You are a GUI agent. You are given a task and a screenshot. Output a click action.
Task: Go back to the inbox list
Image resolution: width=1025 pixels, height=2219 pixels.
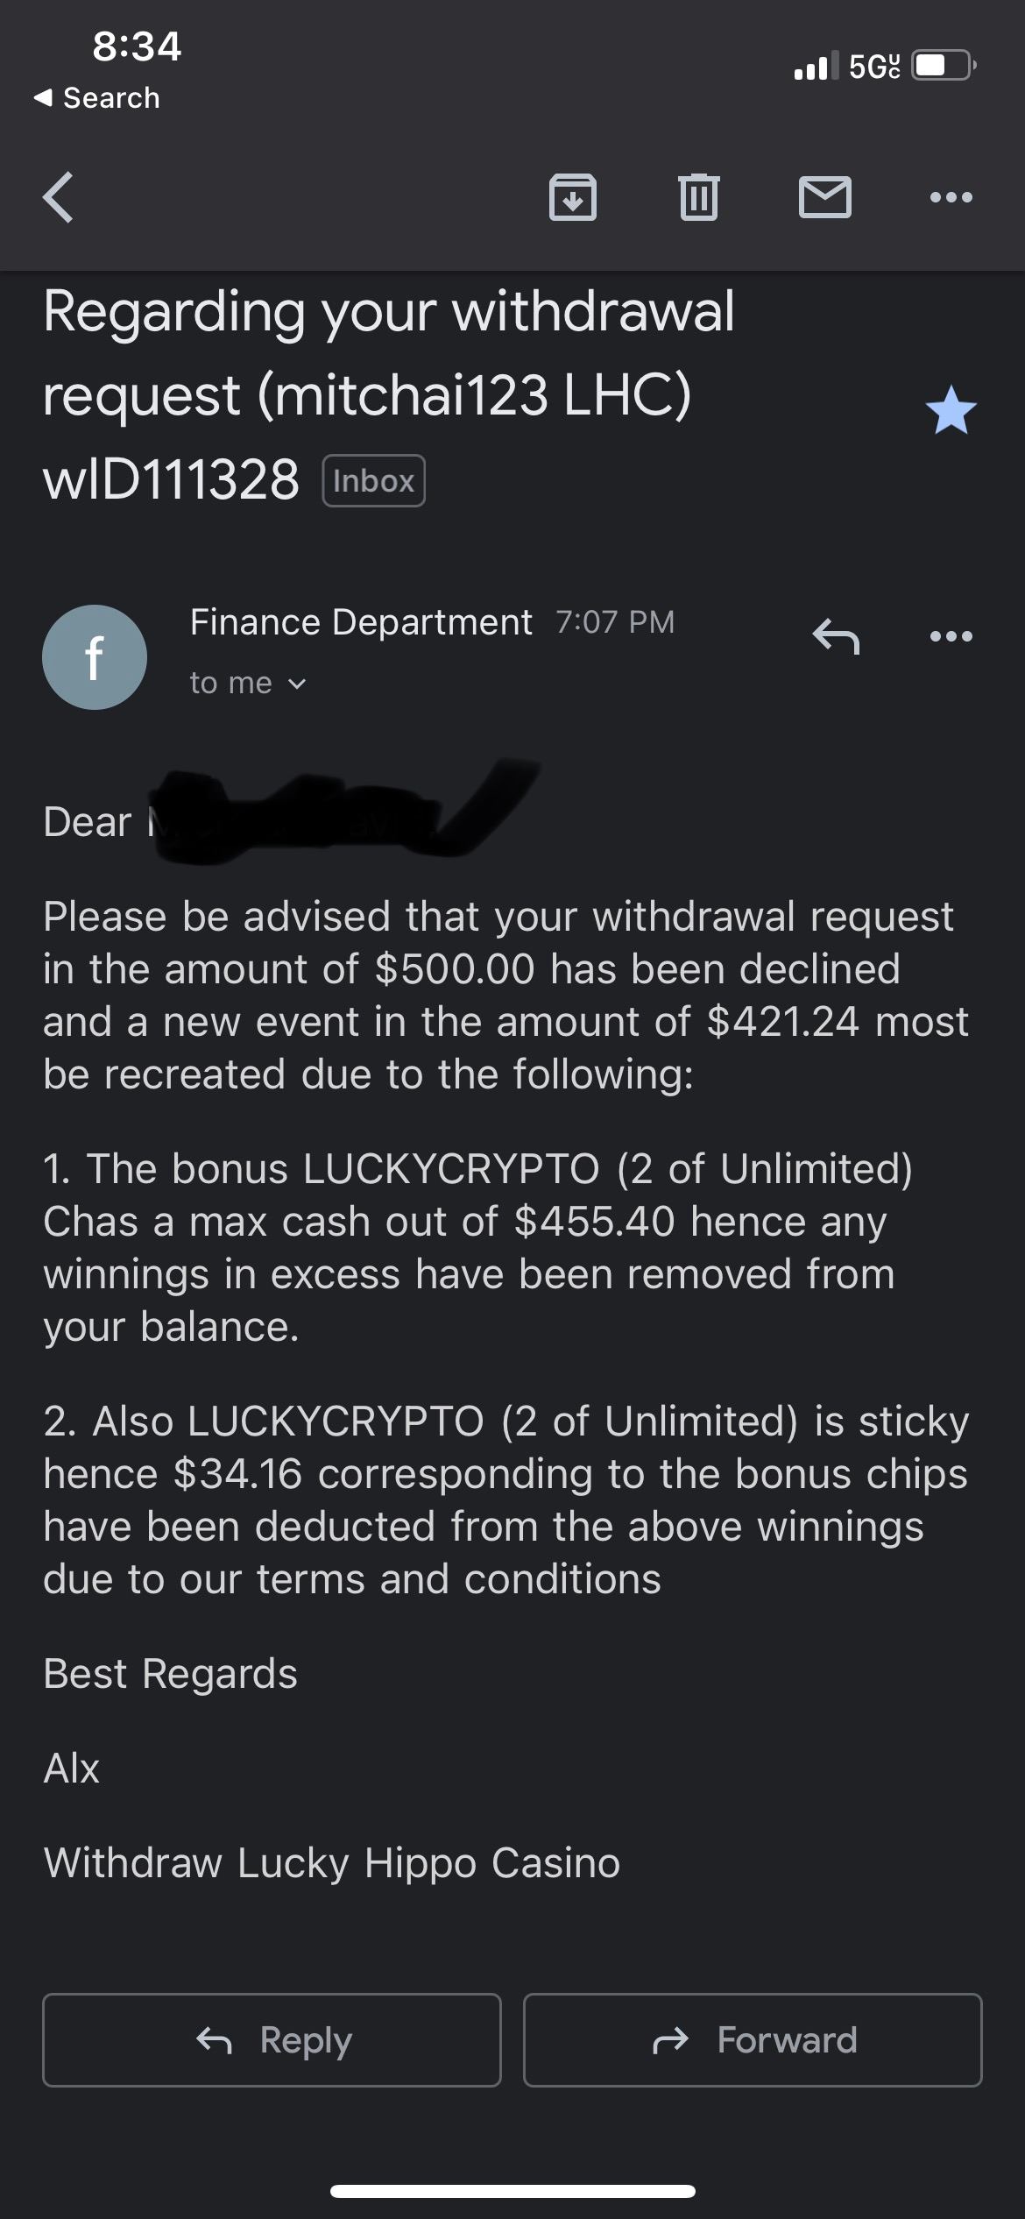(58, 197)
